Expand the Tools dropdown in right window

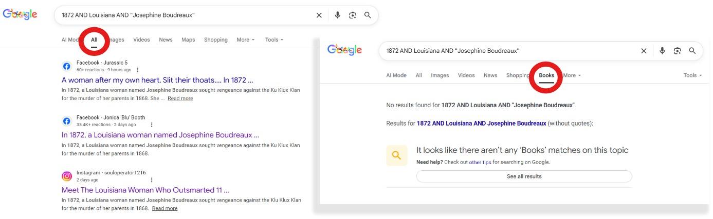(x=692, y=75)
